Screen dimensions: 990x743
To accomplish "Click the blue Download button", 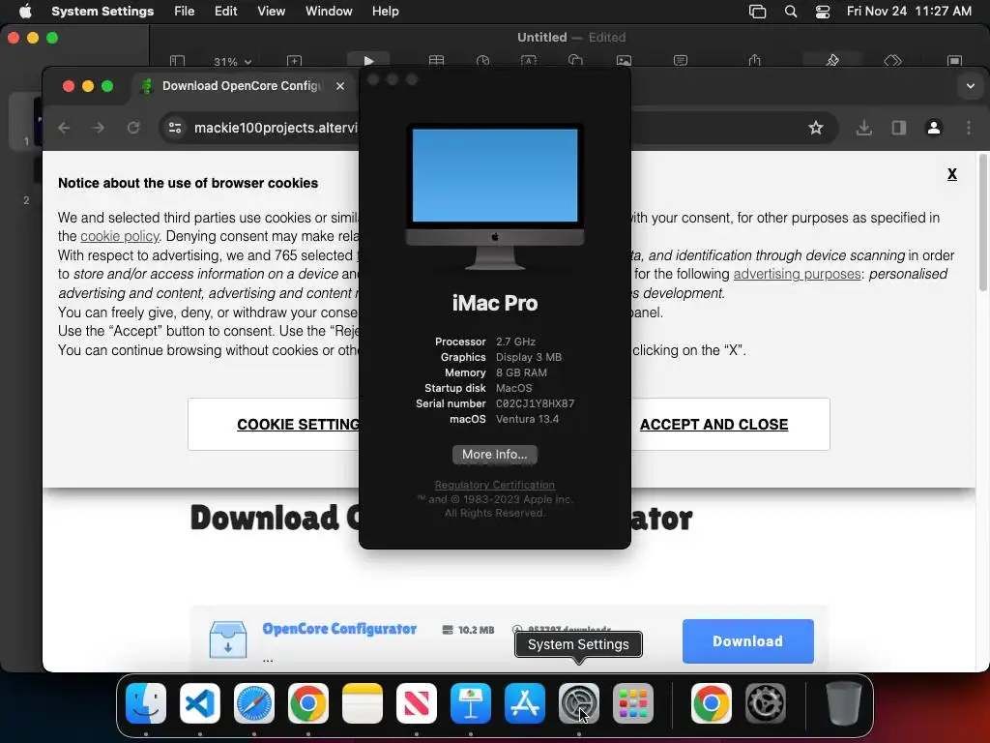I will point(747,641).
